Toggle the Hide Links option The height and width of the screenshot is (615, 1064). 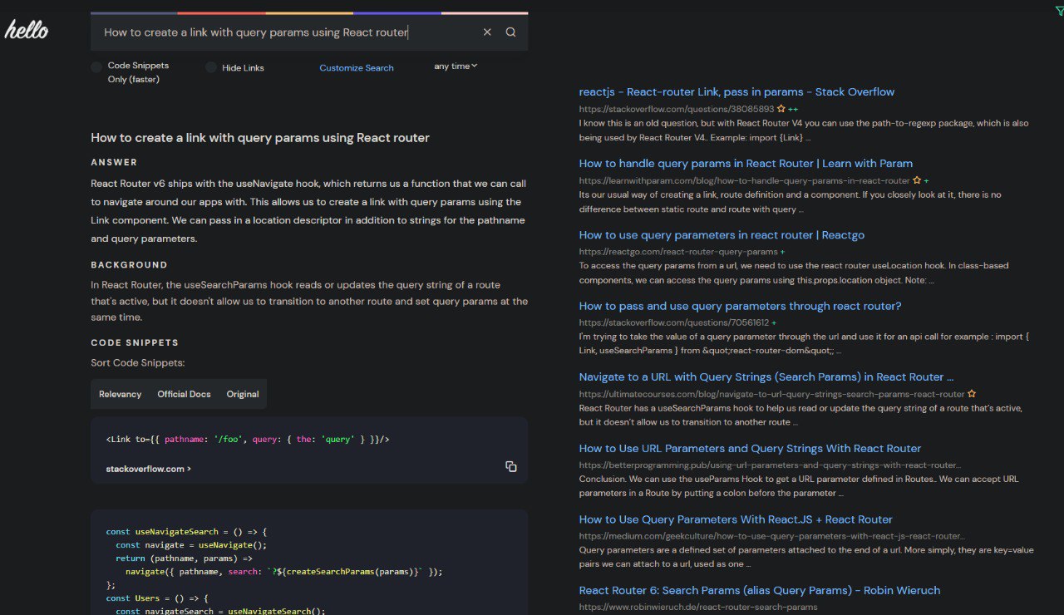(211, 67)
